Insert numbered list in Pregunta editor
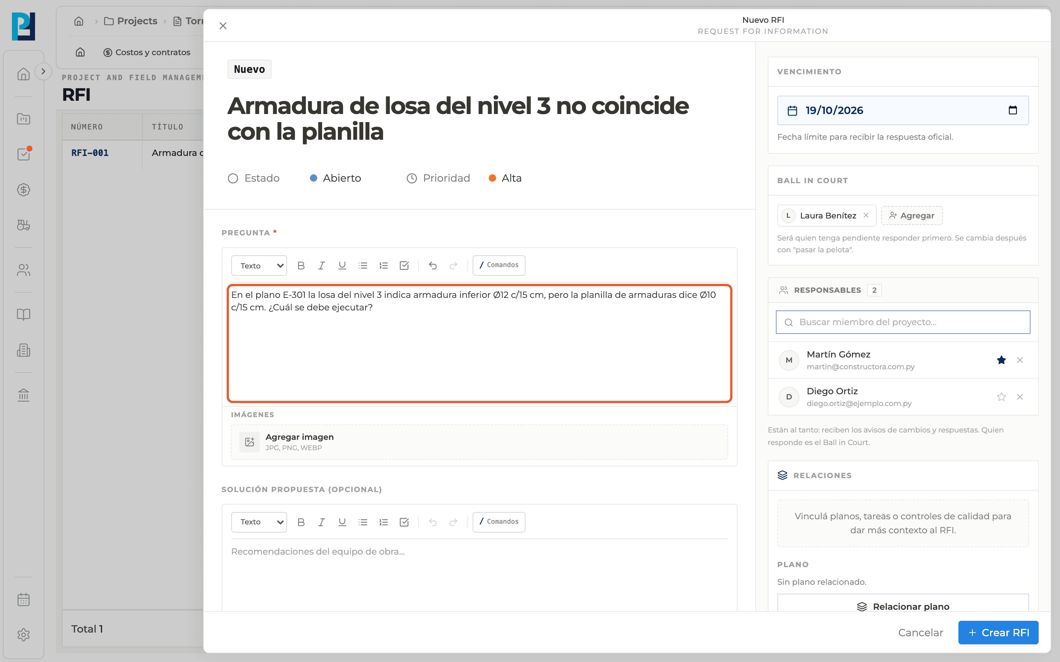Image resolution: width=1060 pixels, height=662 pixels. click(384, 265)
